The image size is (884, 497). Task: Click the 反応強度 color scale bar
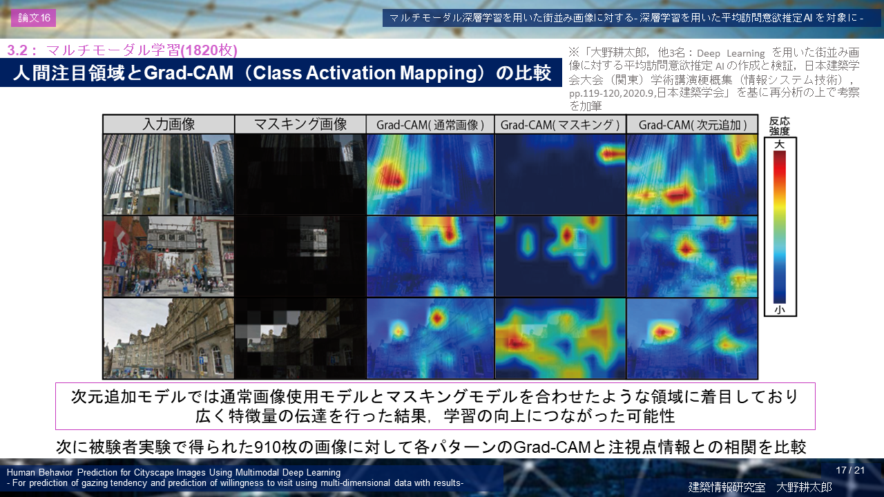click(x=780, y=228)
